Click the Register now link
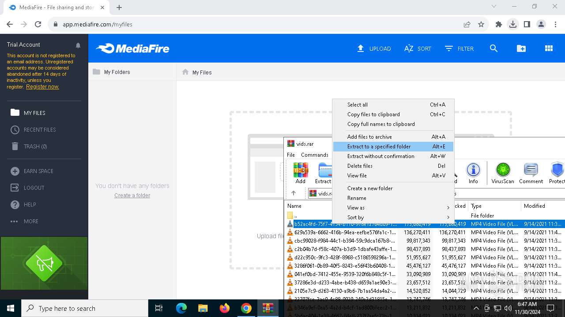The width and height of the screenshot is (565, 317). (42, 87)
